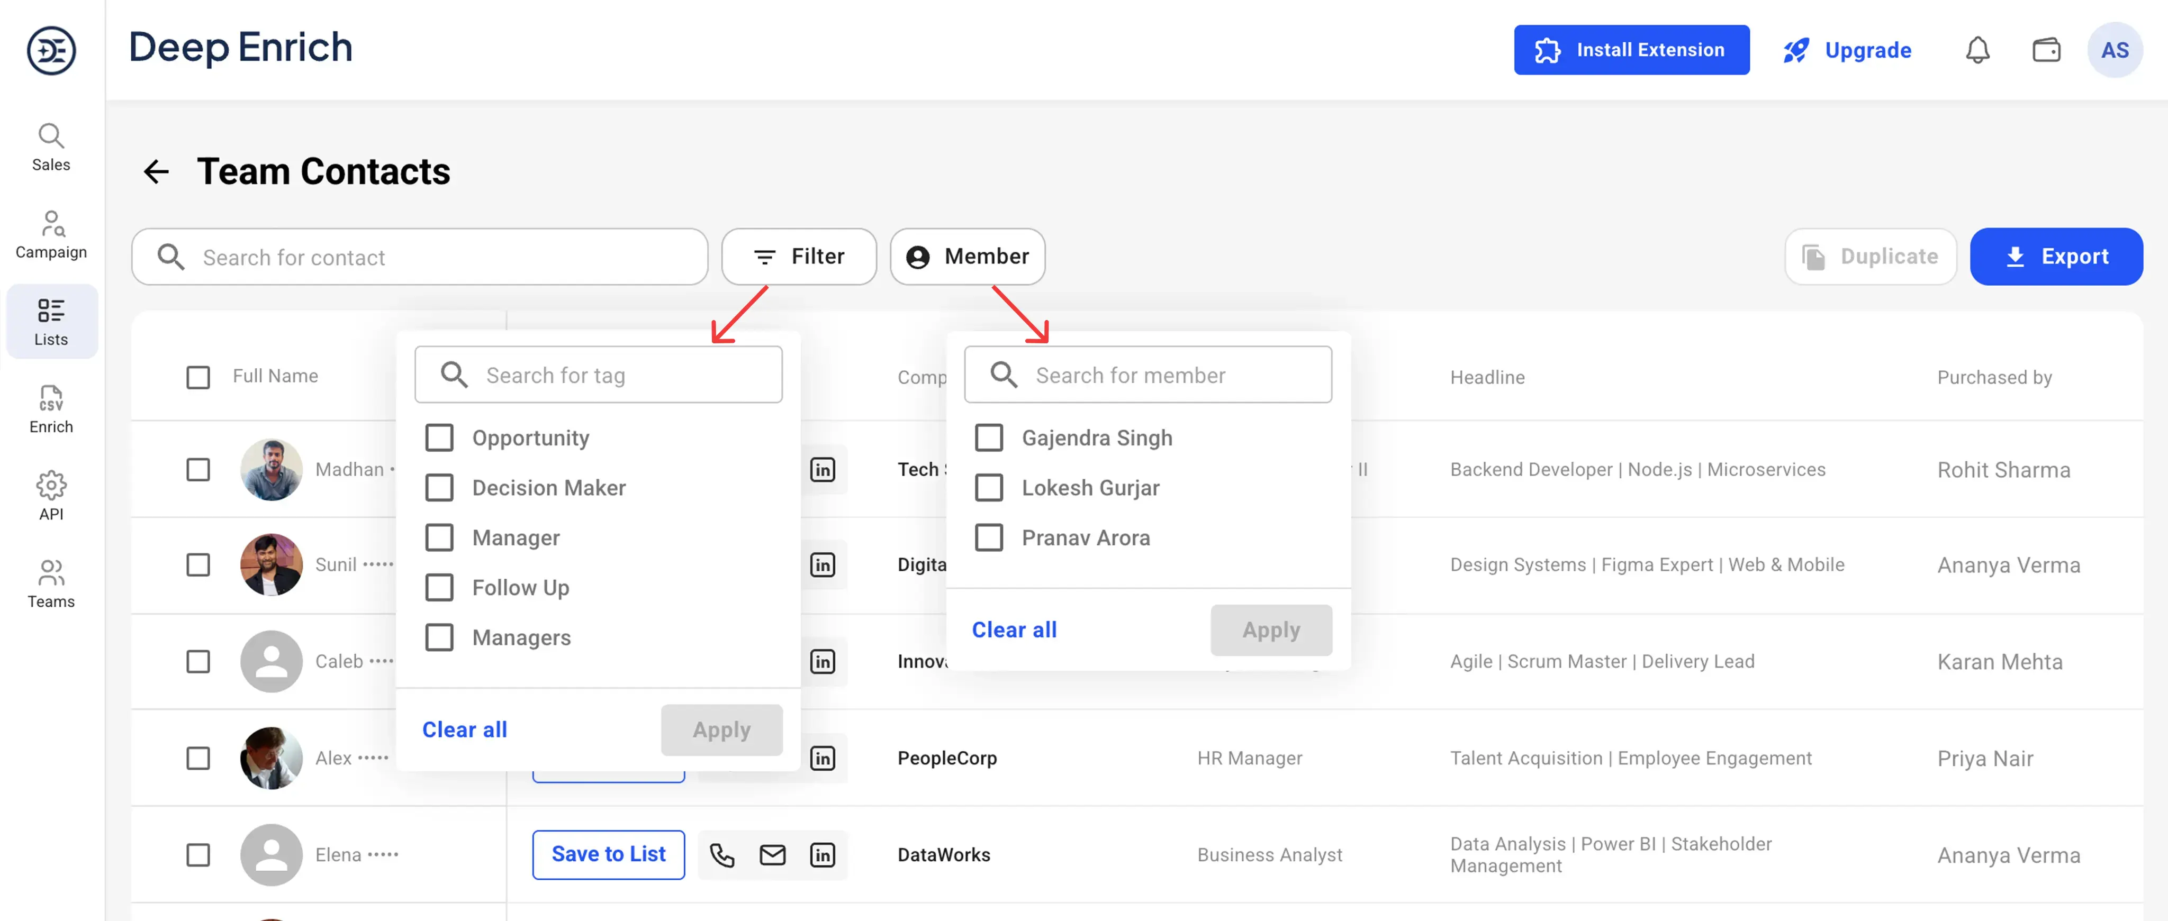This screenshot has height=921, width=2168.
Task: Select Elena's row checkbox
Action: coord(198,854)
